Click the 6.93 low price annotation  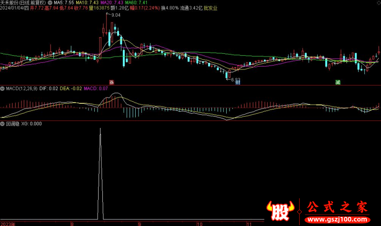[235, 79]
